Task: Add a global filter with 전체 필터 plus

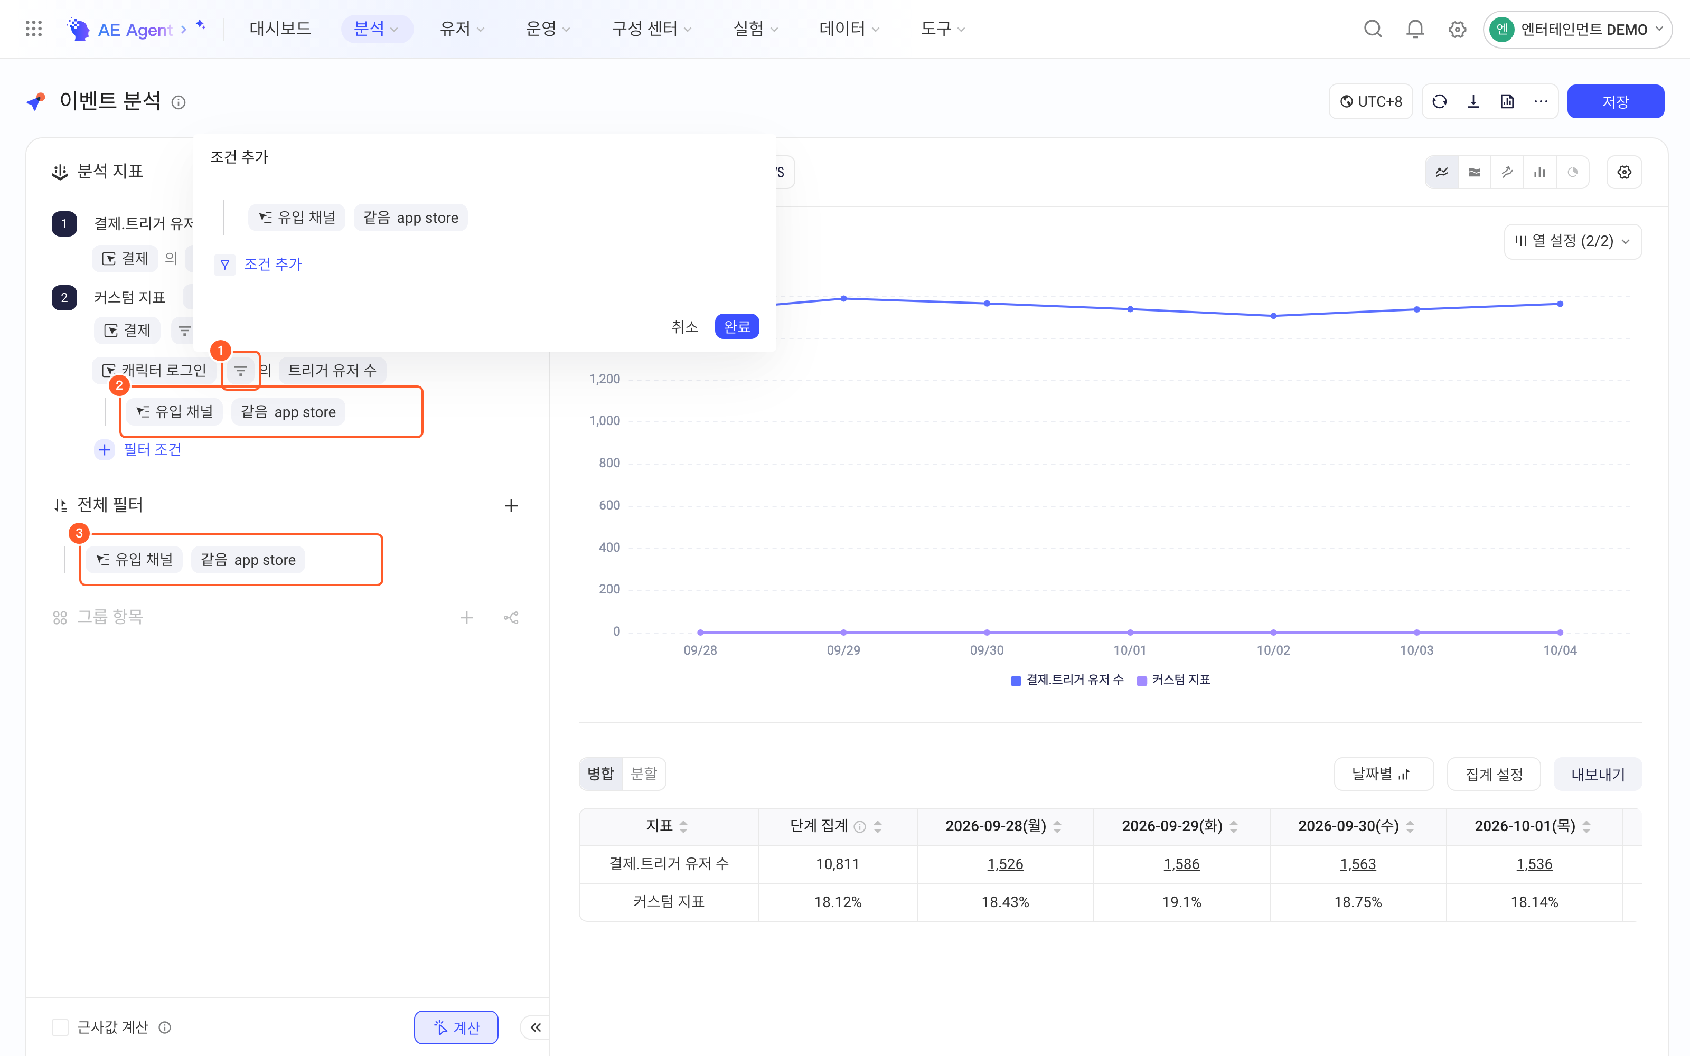Action: coord(511,506)
